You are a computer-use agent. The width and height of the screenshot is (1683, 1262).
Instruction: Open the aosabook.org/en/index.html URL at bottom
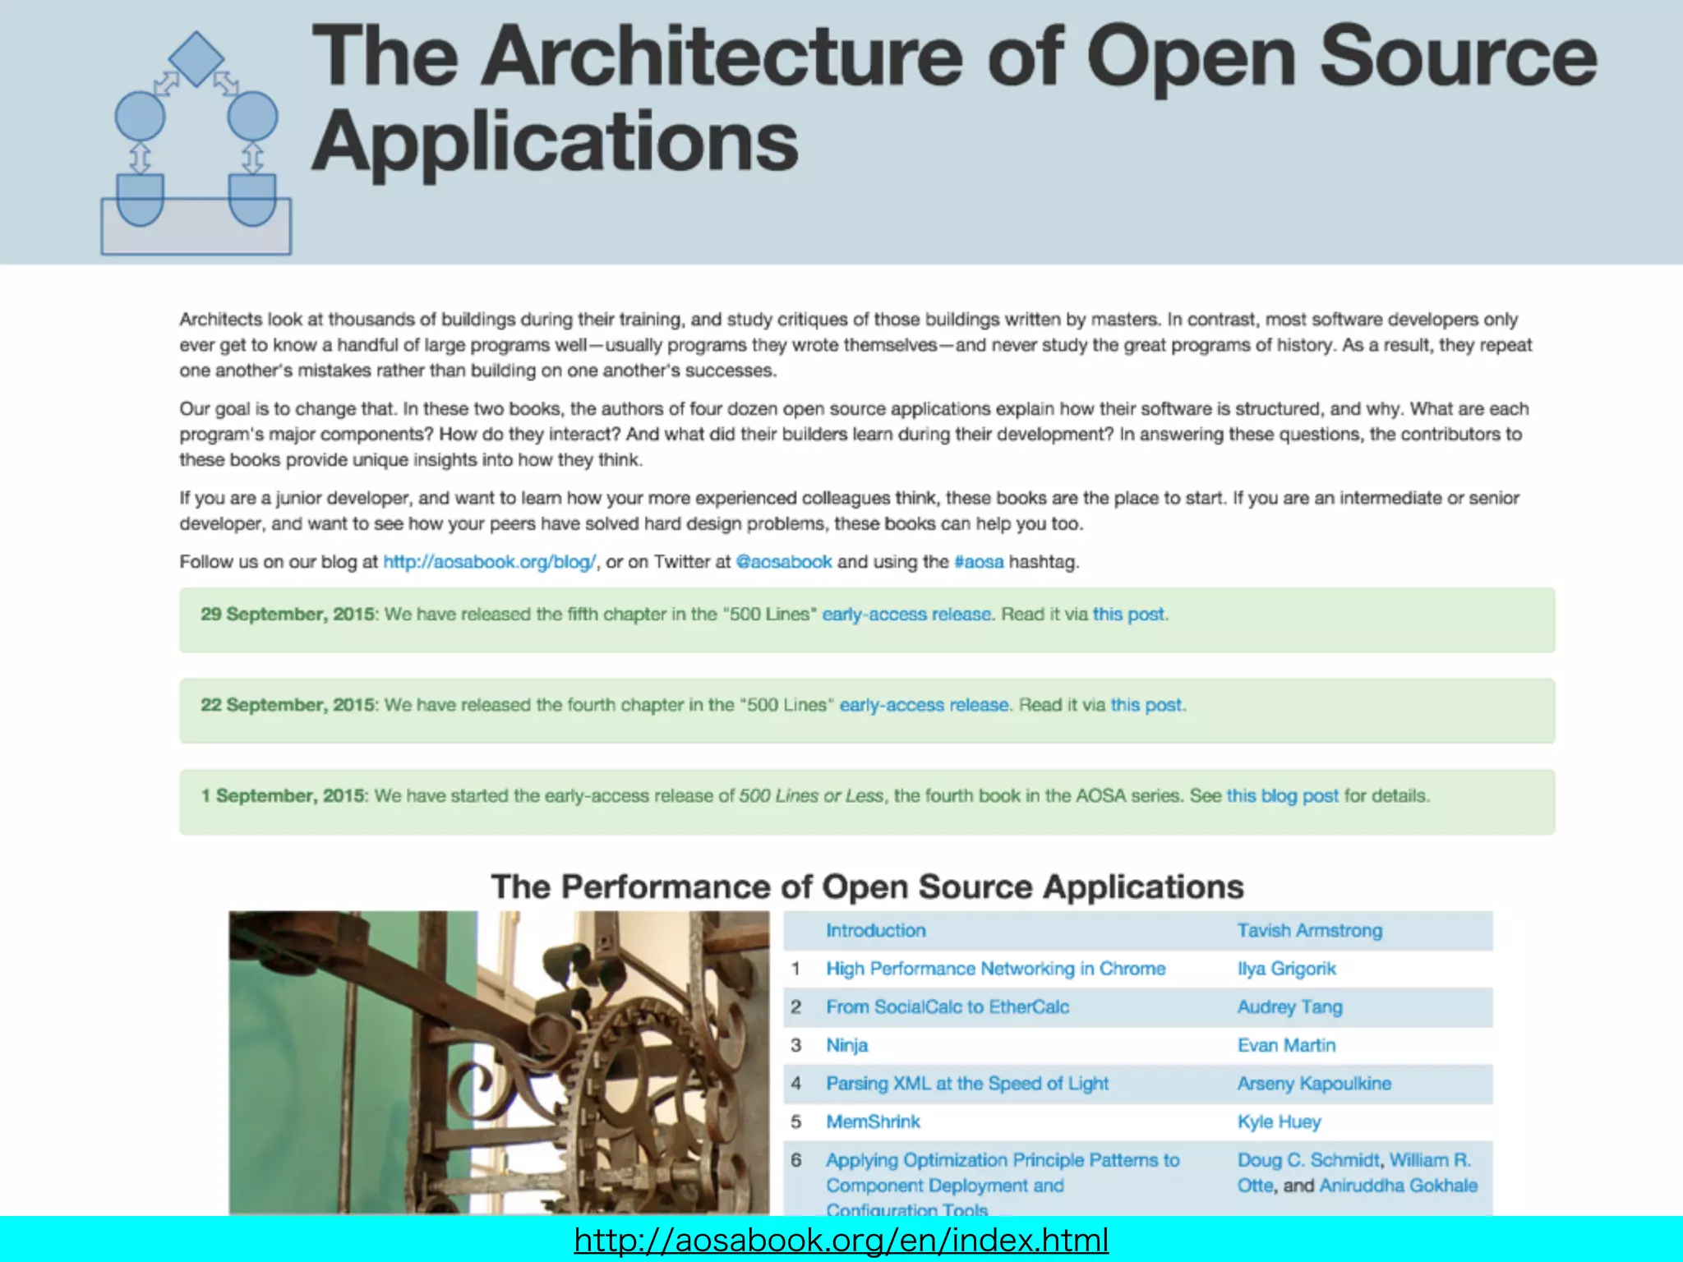[x=841, y=1240]
